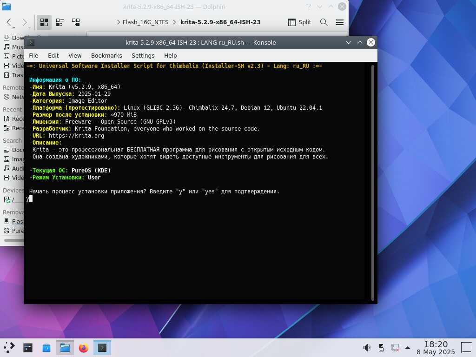Switch Dolphin to icons view mode
The height and width of the screenshot is (357, 476).
click(x=44, y=22)
